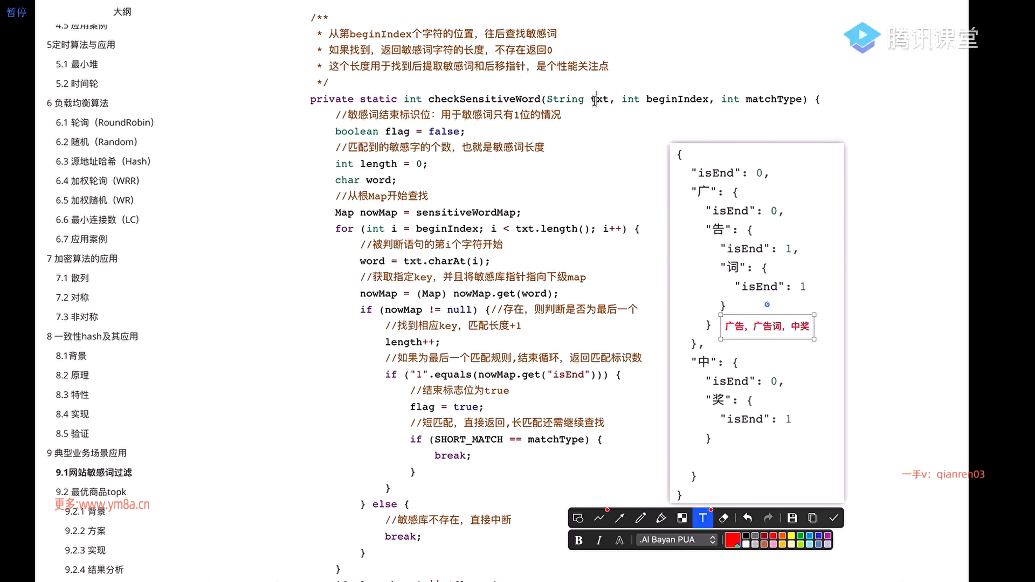This screenshot has height=582, width=1035.
Task: Toggle outlined text style
Action: click(x=619, y=540)
